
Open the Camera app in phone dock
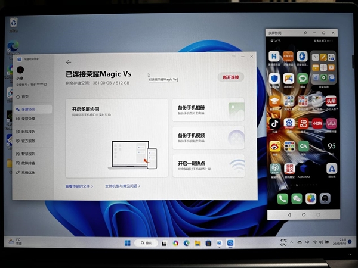tap(325, 198)
